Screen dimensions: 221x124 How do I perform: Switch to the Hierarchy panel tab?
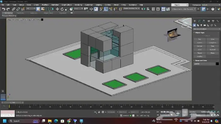[x=204, y=21]
